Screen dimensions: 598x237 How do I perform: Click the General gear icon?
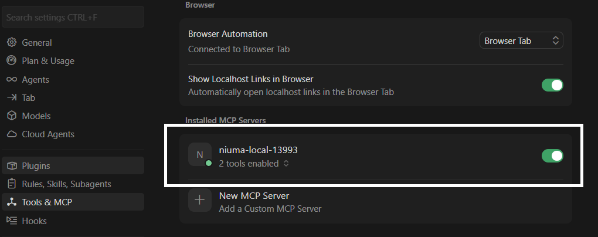pos(12,42)
